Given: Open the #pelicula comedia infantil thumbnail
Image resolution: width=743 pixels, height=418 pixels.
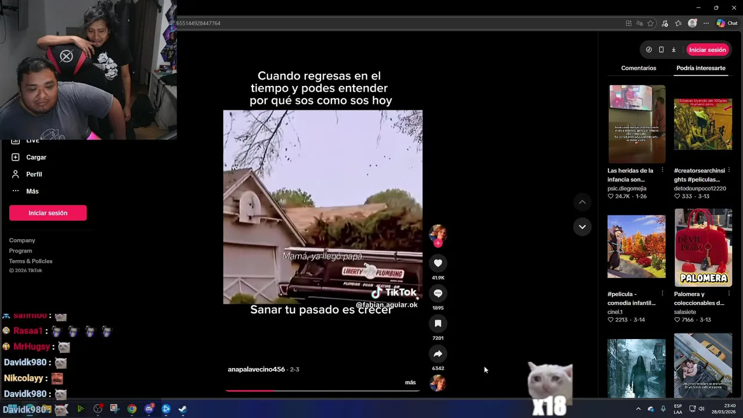Looking at the screenshot, I should (x=637, y=247).
